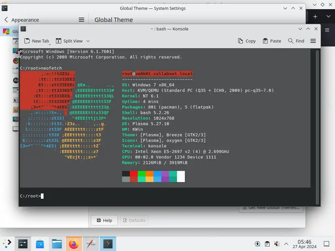Select the Global Theme sidebar item icon
Screen dimensions: 335x251
point(6,31)
